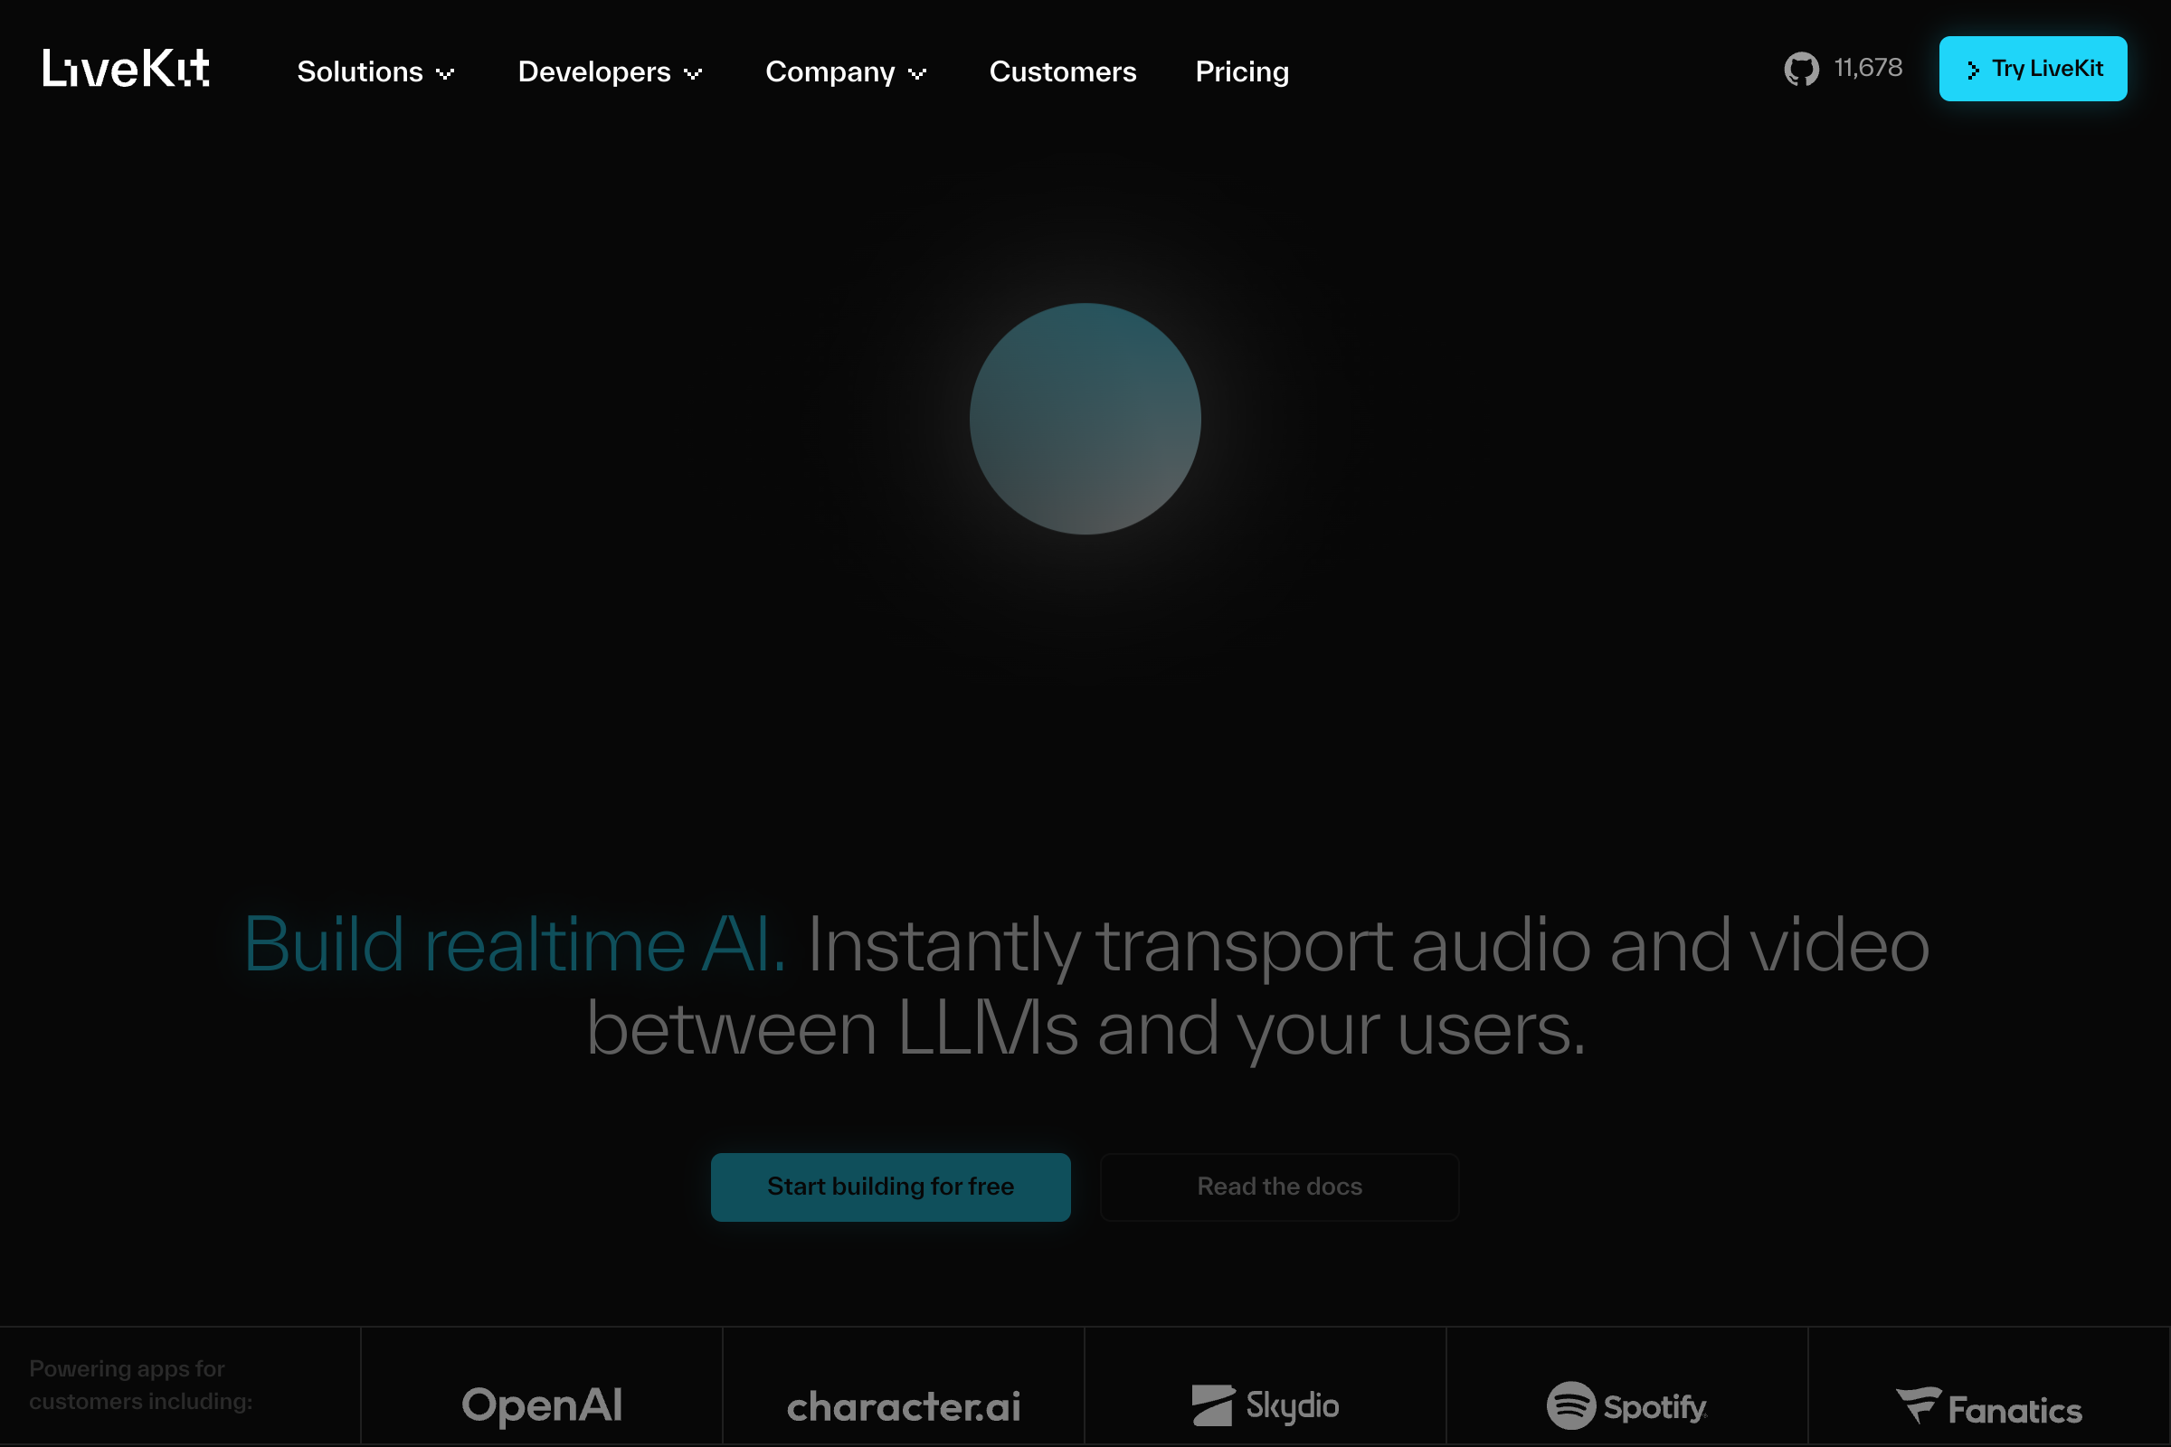Open the Customers page
2171x1447 pixels.
click(x=1062, y=72)
